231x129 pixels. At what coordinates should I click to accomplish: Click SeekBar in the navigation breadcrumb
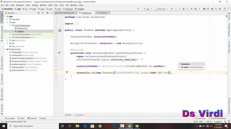[79, 9]
